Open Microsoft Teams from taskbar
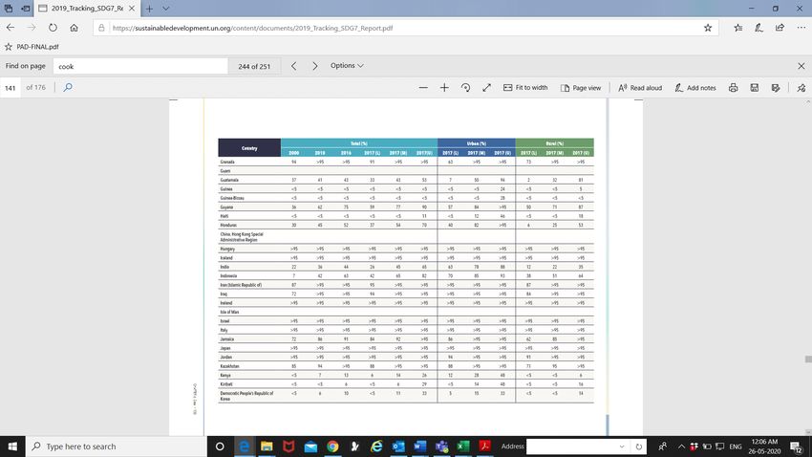The image size is (812, 457). pos(441,446)
